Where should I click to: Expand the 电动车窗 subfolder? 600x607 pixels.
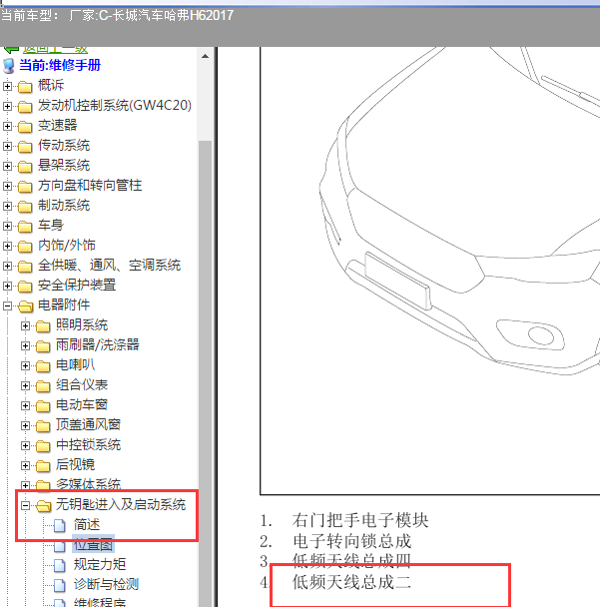pyautogui.click(x=25, y=405)
